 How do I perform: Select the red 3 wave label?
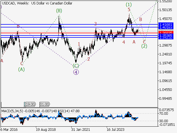pos(95,24)
